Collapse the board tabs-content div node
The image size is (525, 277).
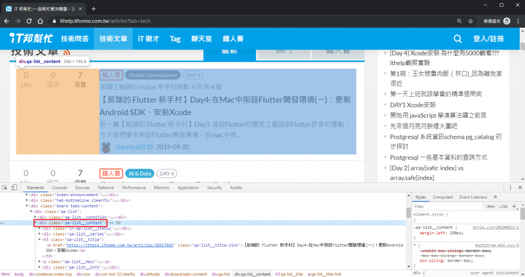27,206
